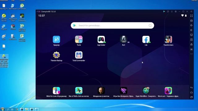The width and height of the screenshot is (198, 111).
Task: Open the Windows Start button
Action: point(2,109)
